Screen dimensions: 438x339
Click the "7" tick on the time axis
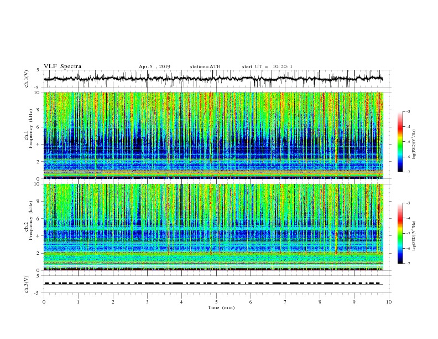[285, 302]
